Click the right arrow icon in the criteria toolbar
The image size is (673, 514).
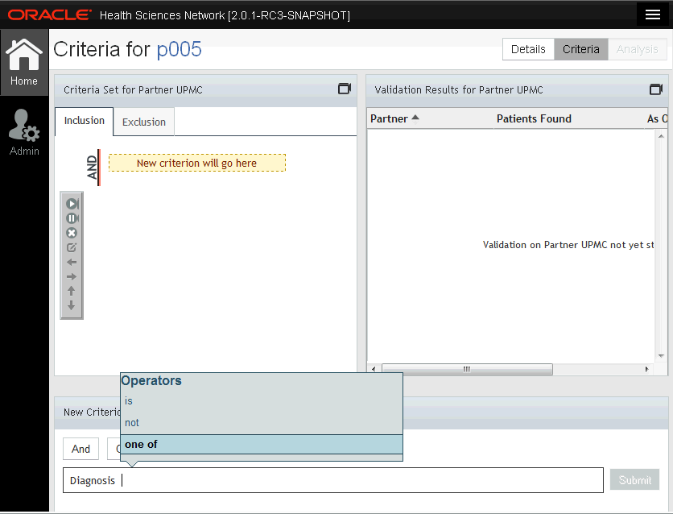coord(72,276)
